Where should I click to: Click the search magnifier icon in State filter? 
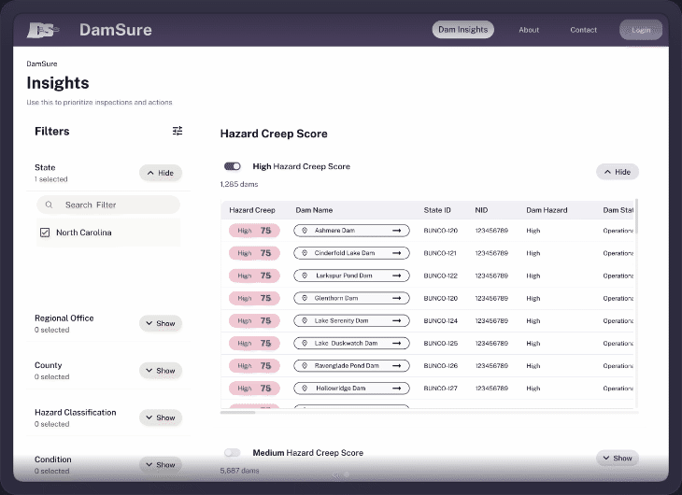pos(50,205)
